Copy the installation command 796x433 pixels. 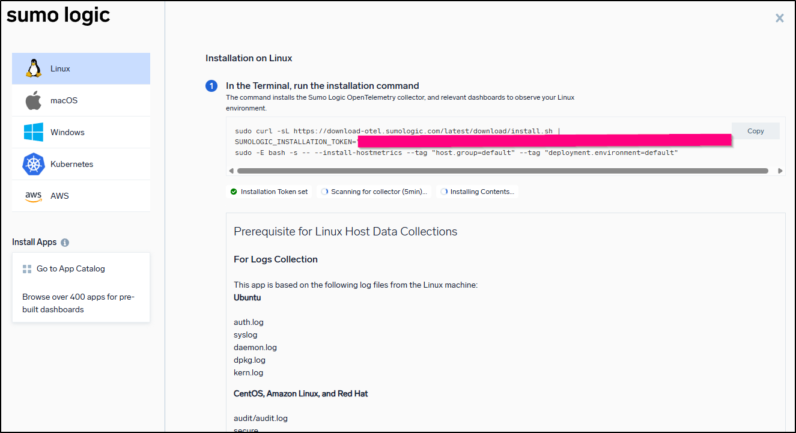(x=755, y=131)
